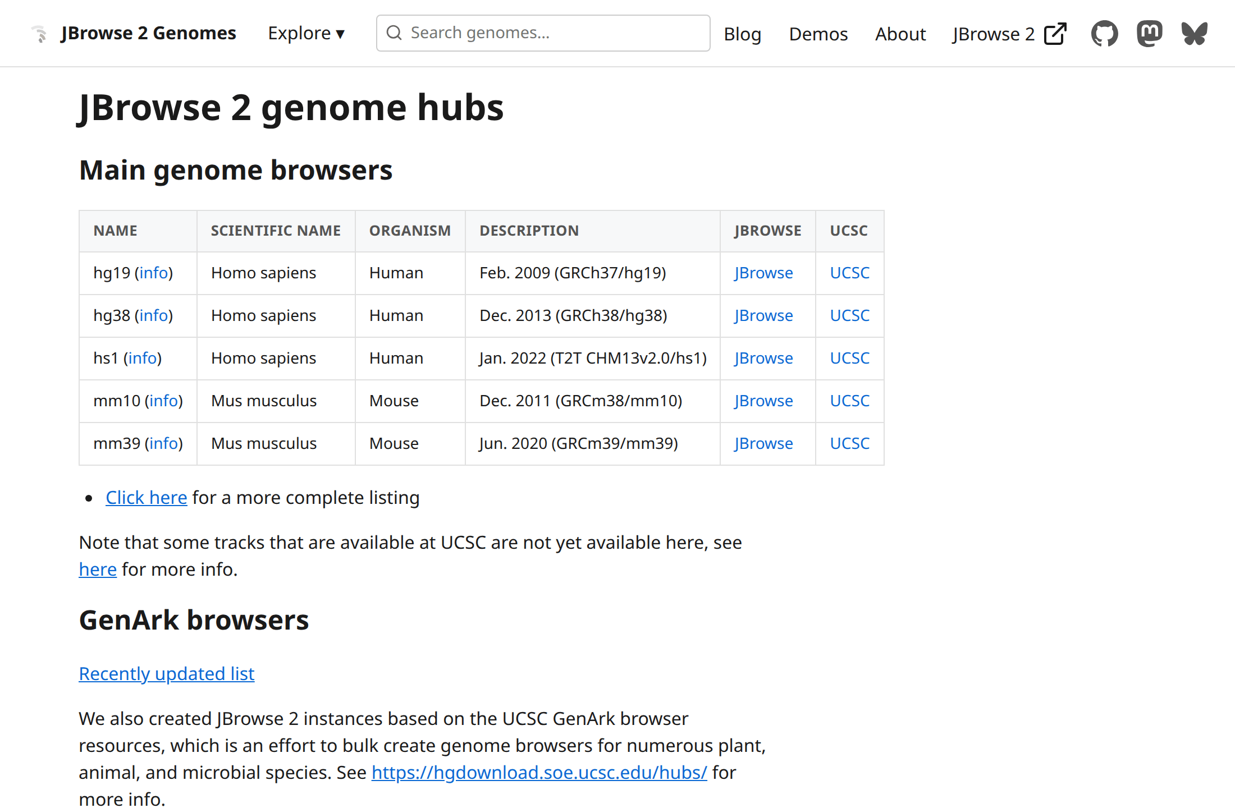Screen dimensions: 1235x808
Task: Click the JBROWSE column header
Action: [767, 231]
